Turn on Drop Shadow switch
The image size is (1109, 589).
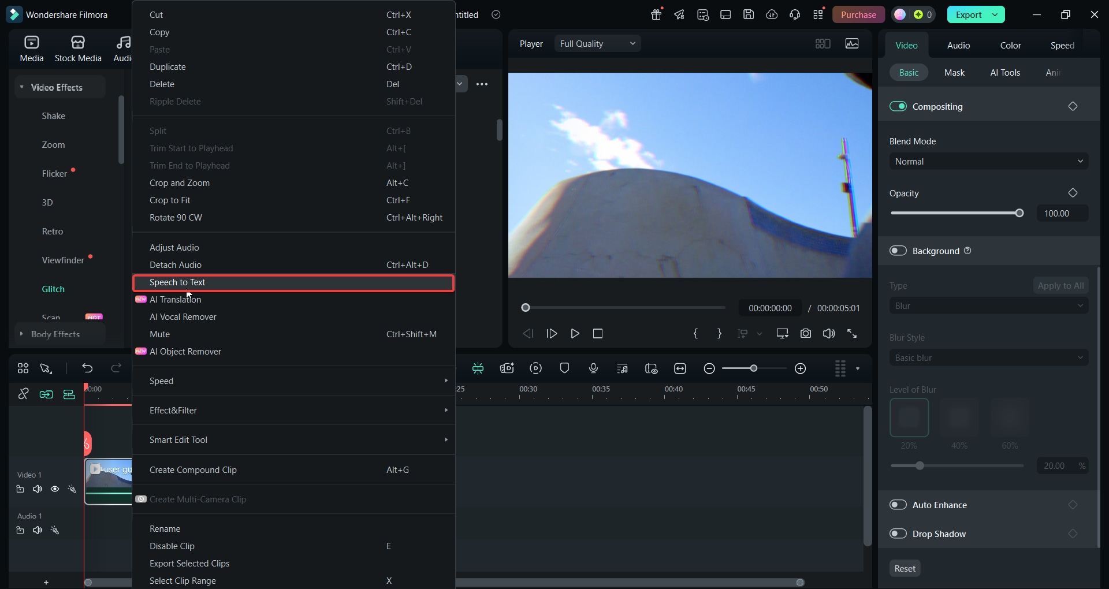tap(898, 534)
